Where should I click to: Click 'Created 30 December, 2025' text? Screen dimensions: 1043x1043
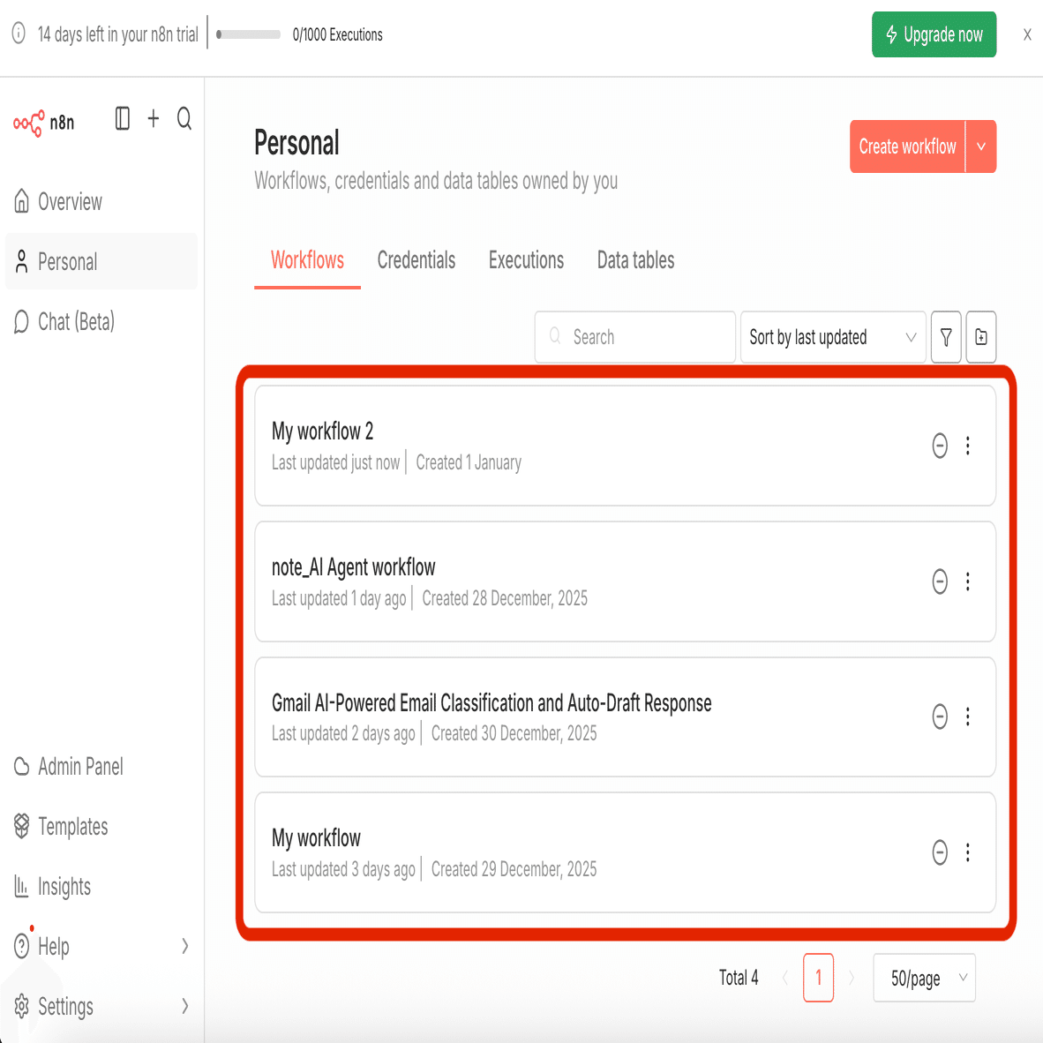click(514, 733)
